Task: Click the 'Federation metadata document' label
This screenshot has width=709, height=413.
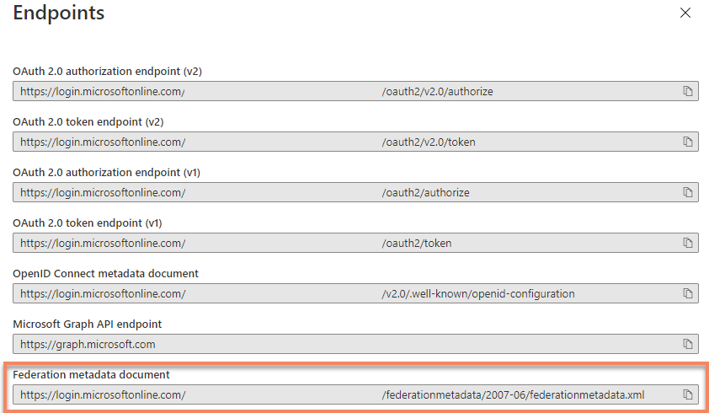Action: (91, 374)
